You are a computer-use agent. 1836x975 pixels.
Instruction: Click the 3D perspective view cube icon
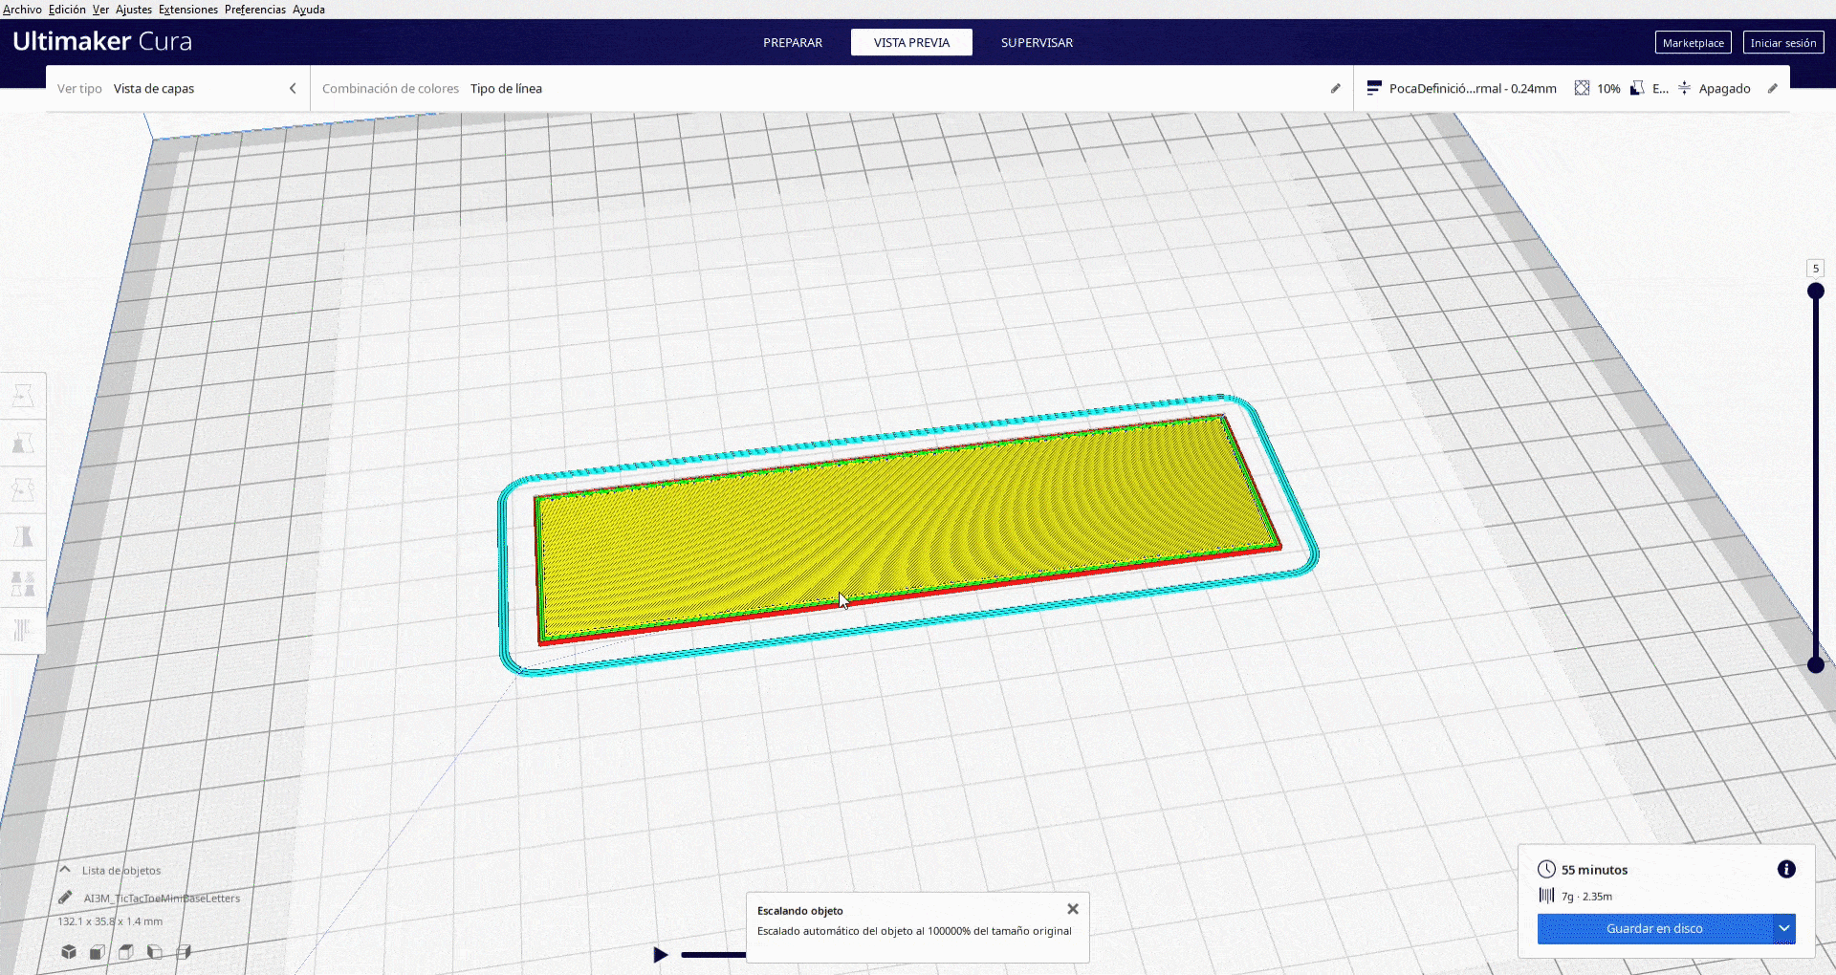point(69,952)
